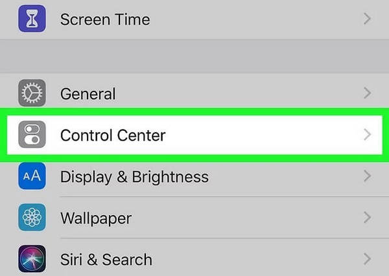
Task: Click the chevron on the General row
Action: pos(368,94)
